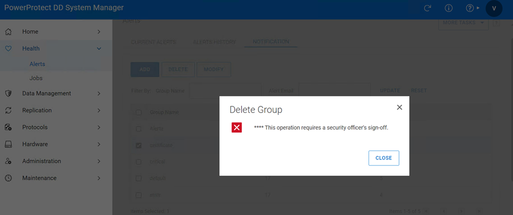Go to last page pagination icon

pos(479,211)
